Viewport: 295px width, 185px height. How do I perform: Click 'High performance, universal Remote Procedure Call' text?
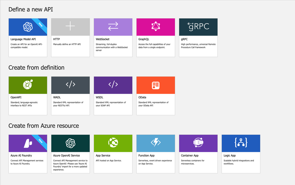(x=198, y=46)
